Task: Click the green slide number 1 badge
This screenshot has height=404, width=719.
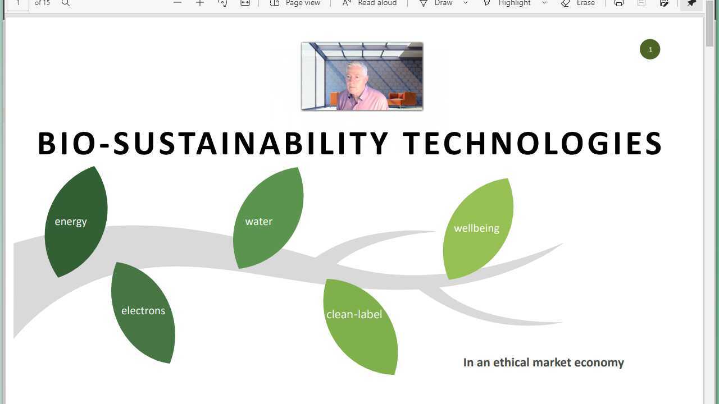Action: [x=650, y=49]
